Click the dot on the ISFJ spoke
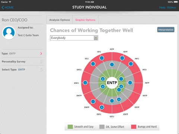Viewport: 179px width, 134px height. (102, 58)
